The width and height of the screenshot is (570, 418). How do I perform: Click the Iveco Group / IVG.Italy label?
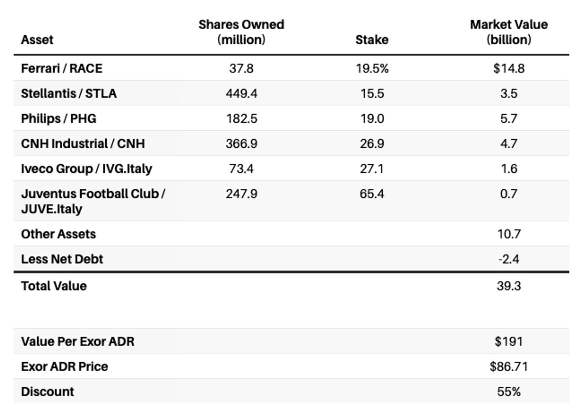(86, 169)
